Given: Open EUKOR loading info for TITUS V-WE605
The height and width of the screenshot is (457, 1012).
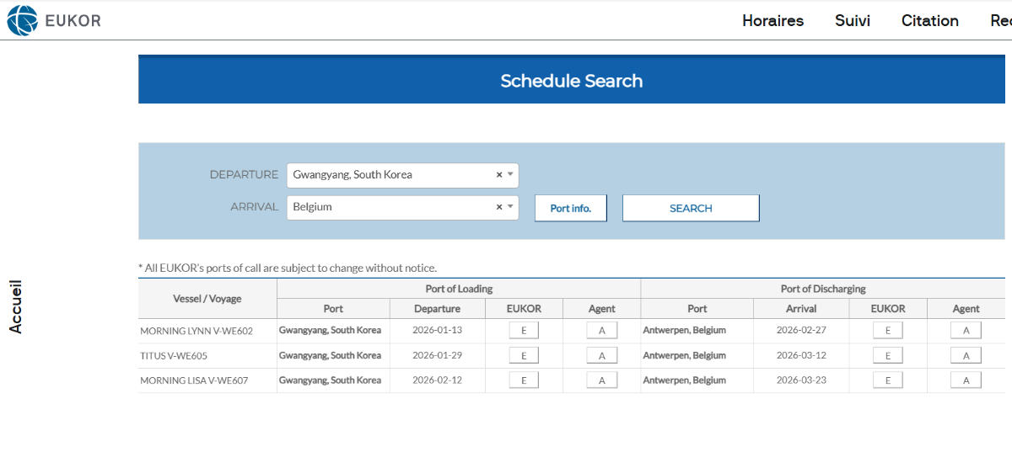Looking at the screenshot, I should 524,356.
